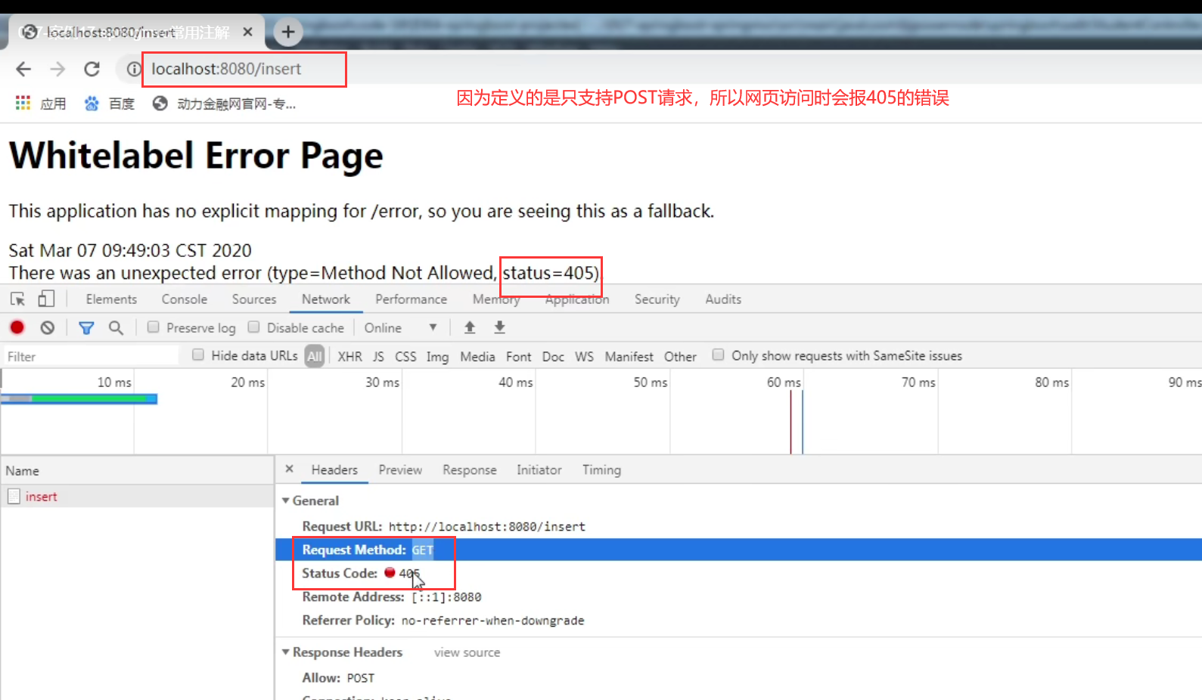This screenshot has width=1202, height=700.
Task: Close the request details pane X
Action: [x=289, y=469]
